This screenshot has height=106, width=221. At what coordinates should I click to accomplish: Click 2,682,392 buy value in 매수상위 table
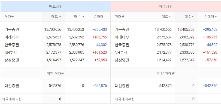(187, 37)
